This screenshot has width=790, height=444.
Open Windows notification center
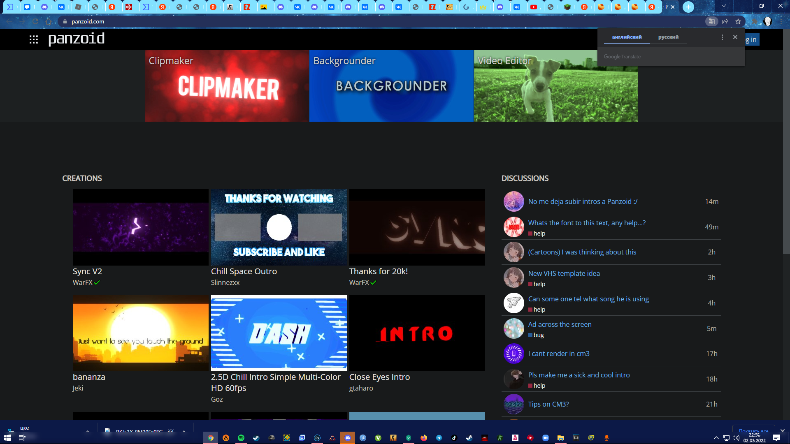point(776,438)
